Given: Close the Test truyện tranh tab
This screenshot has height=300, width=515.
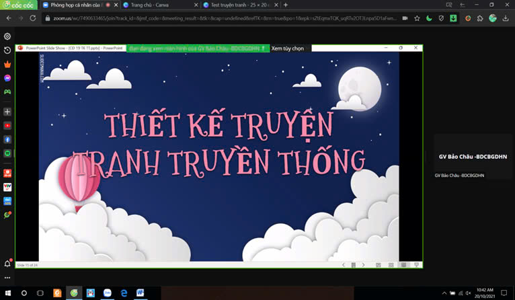Looking at the screenshot, I should click(276, 5).
